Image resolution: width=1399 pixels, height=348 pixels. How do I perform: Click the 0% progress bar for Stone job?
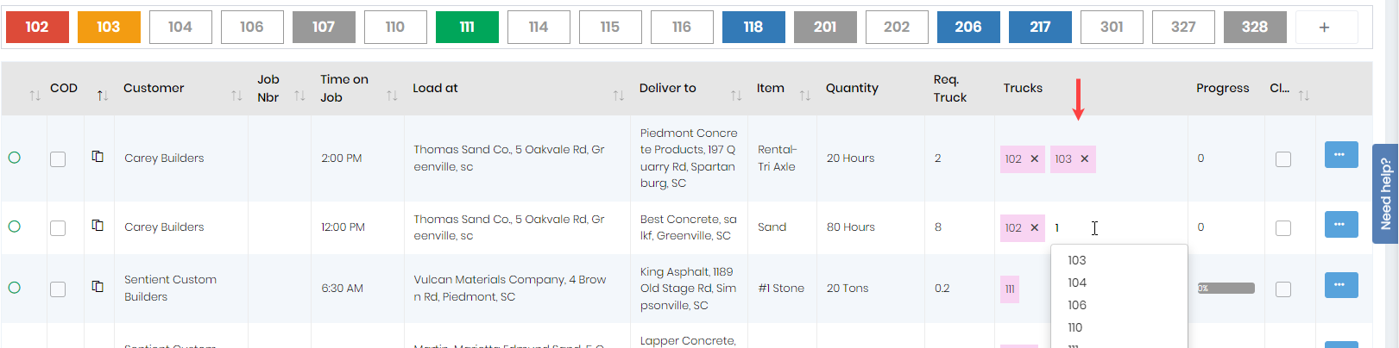(1226, 289)
